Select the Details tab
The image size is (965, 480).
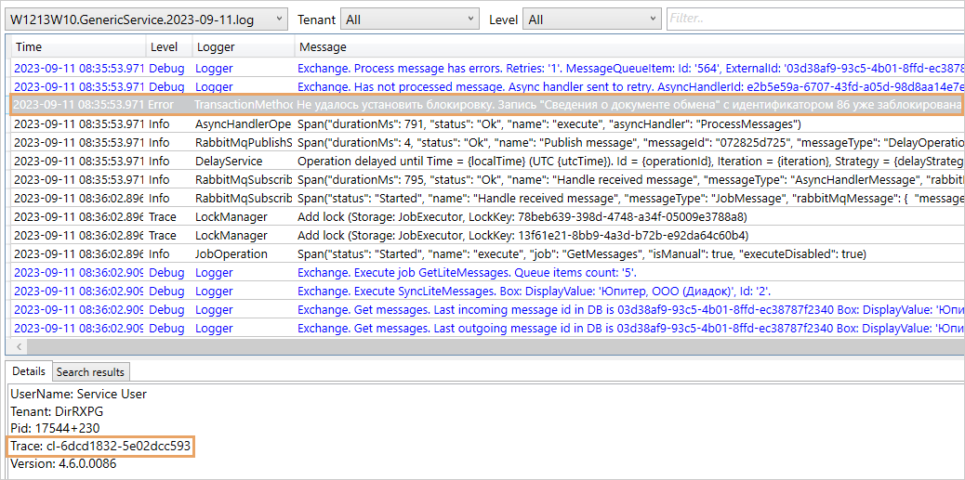tap(28, 371)
